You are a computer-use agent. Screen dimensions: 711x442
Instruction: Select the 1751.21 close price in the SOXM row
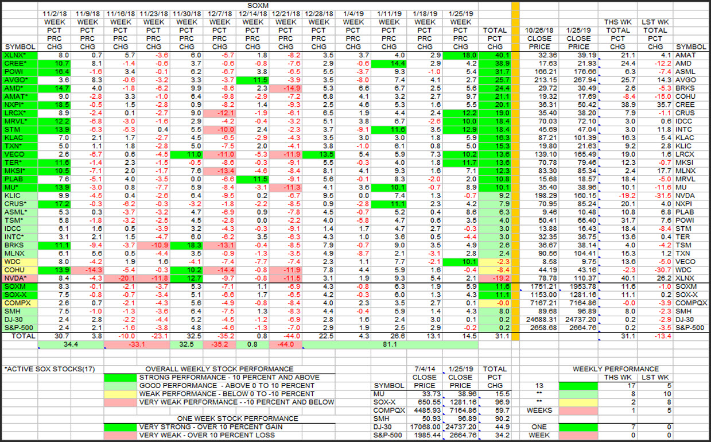pos(538,286)
